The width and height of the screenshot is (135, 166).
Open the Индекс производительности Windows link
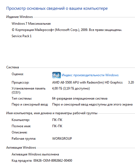[90, 75]
